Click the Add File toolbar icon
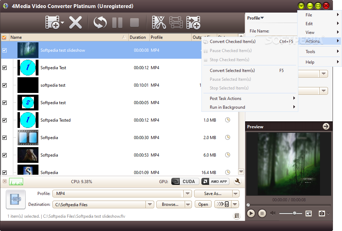Screen dimensions: 342x231 (x=52, y=22)
